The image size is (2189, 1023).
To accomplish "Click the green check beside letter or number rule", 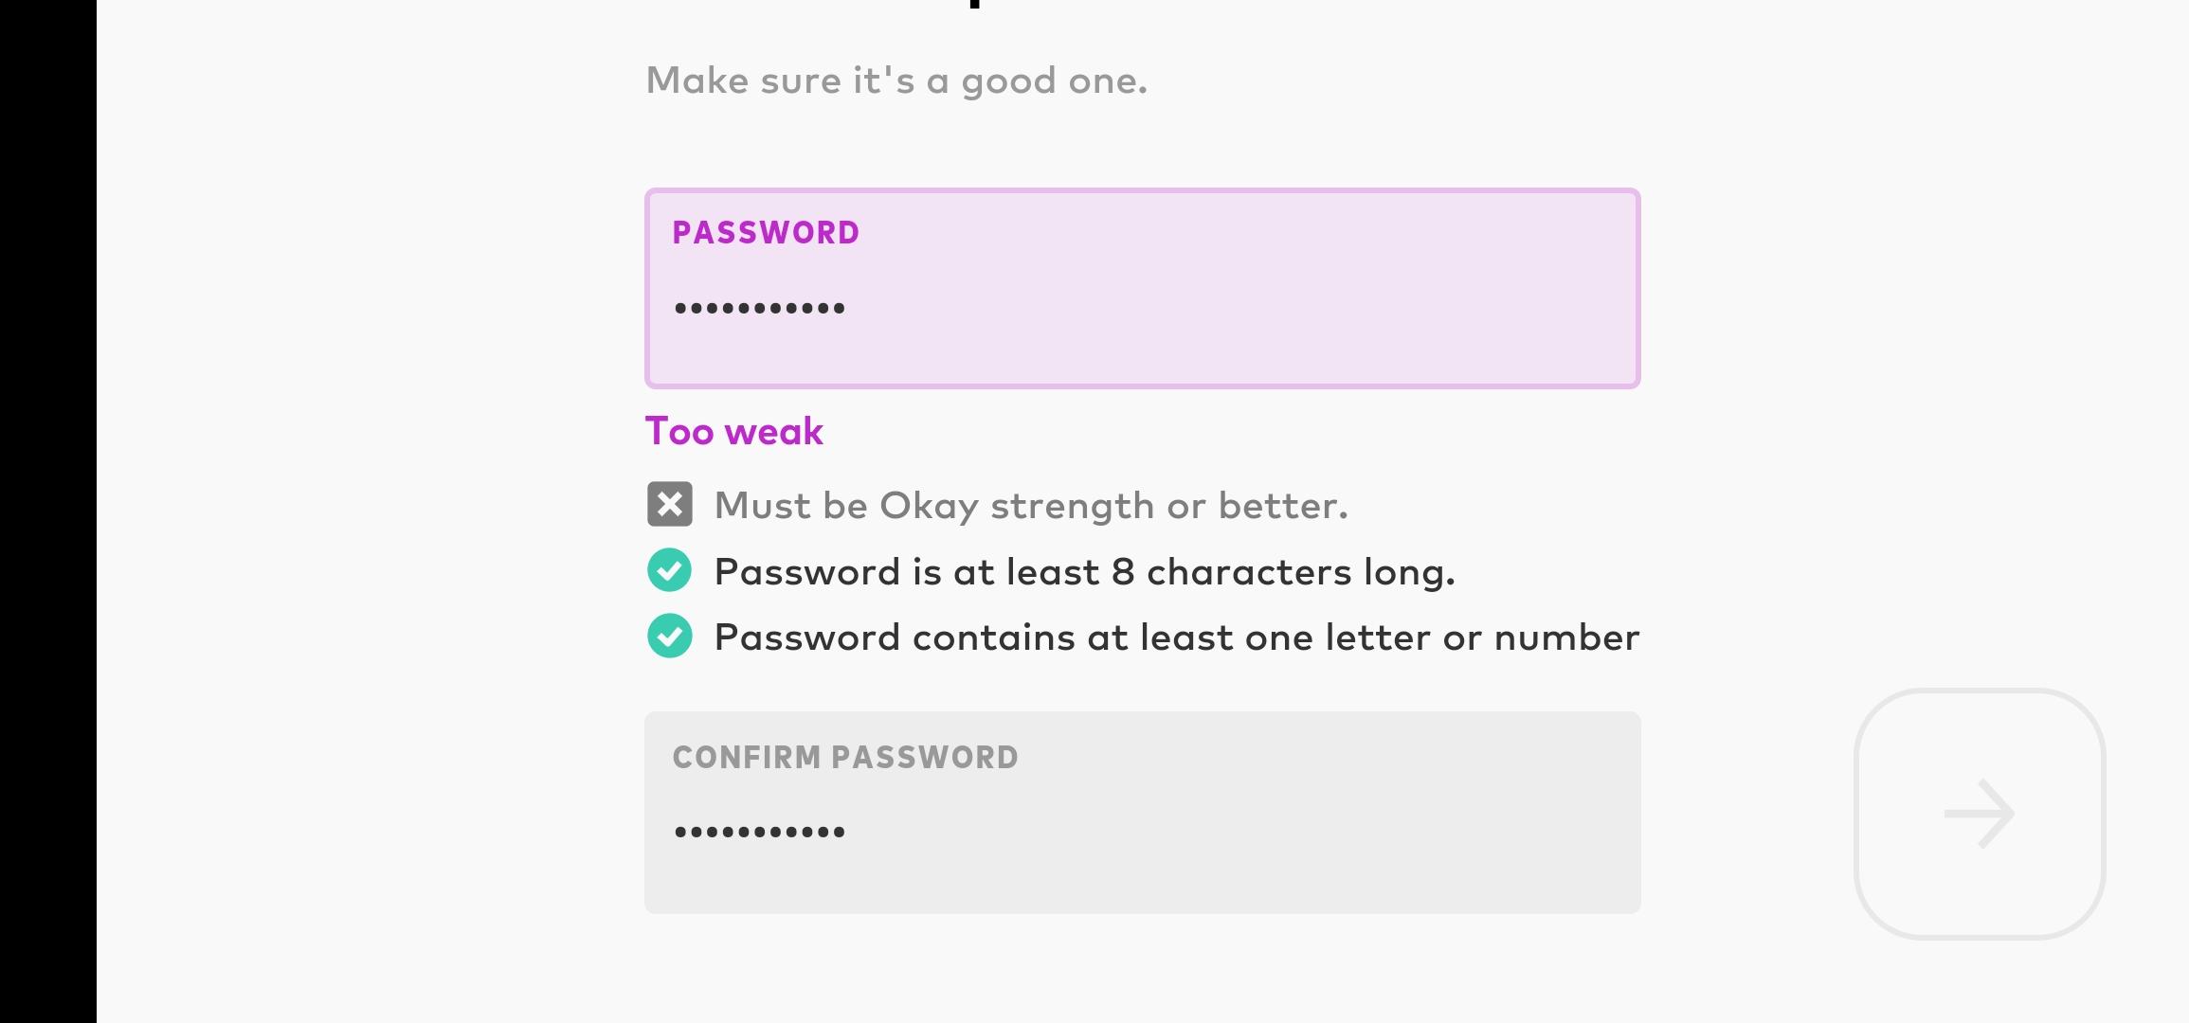I will point(670,636).
